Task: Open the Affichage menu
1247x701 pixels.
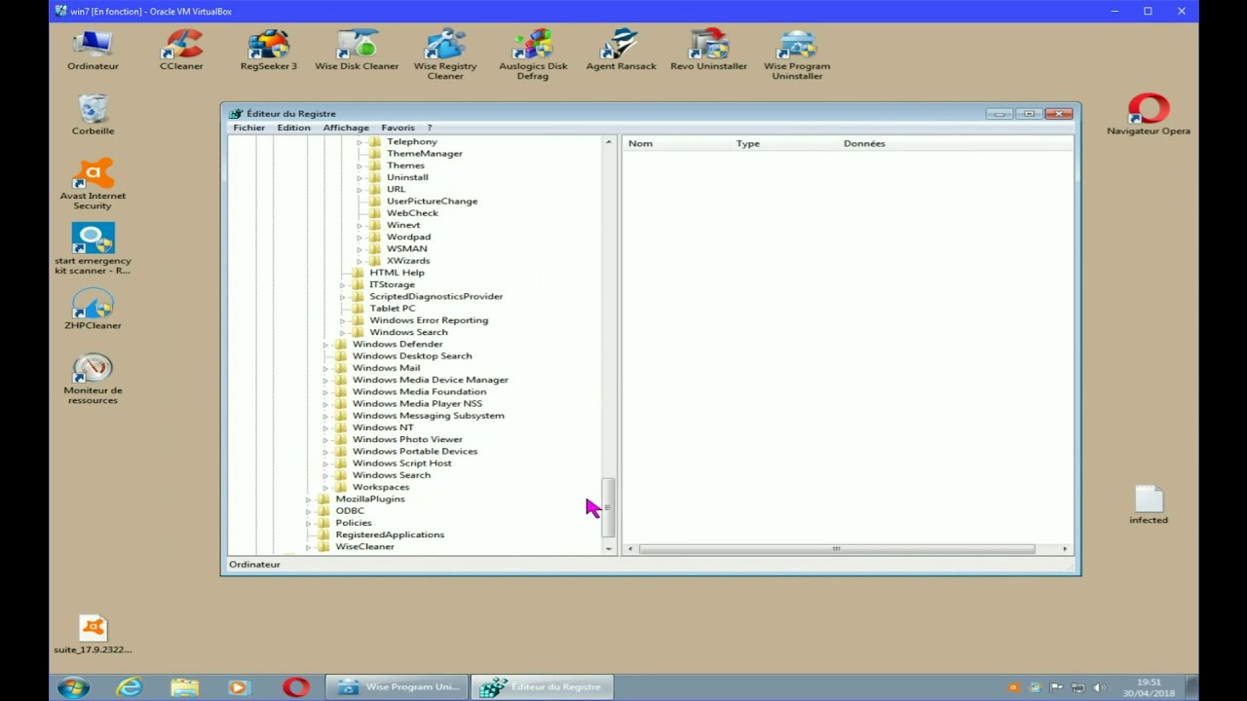Action: click(346, 128)
